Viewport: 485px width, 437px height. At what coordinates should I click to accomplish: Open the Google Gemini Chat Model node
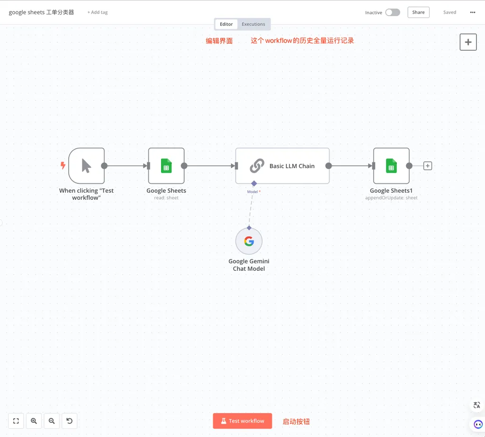[249, 241]
